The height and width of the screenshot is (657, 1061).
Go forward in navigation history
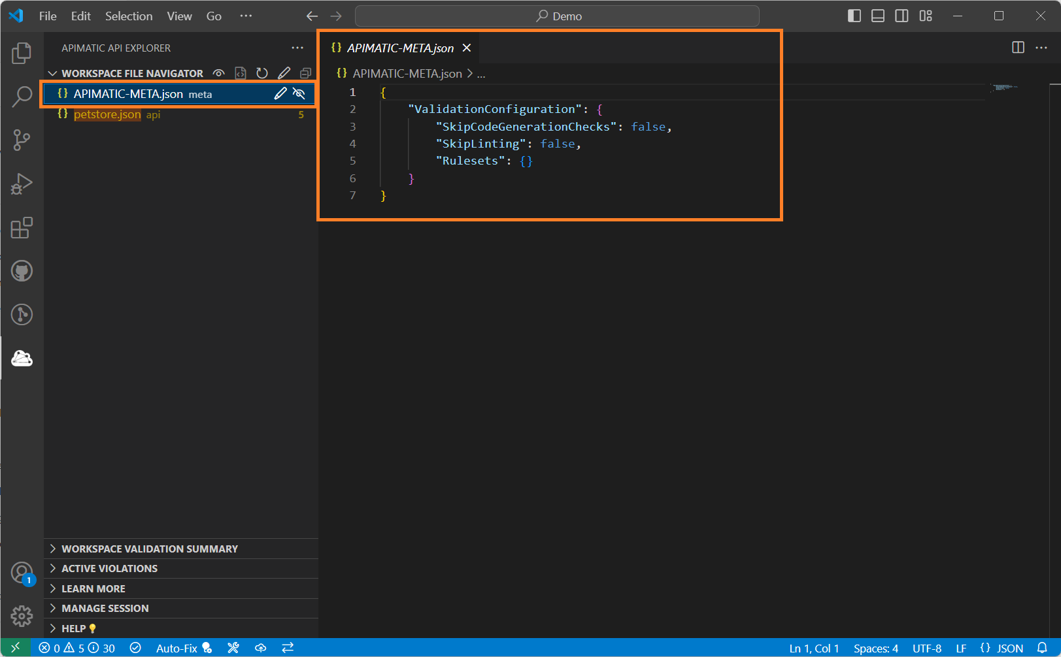[336, 16]
